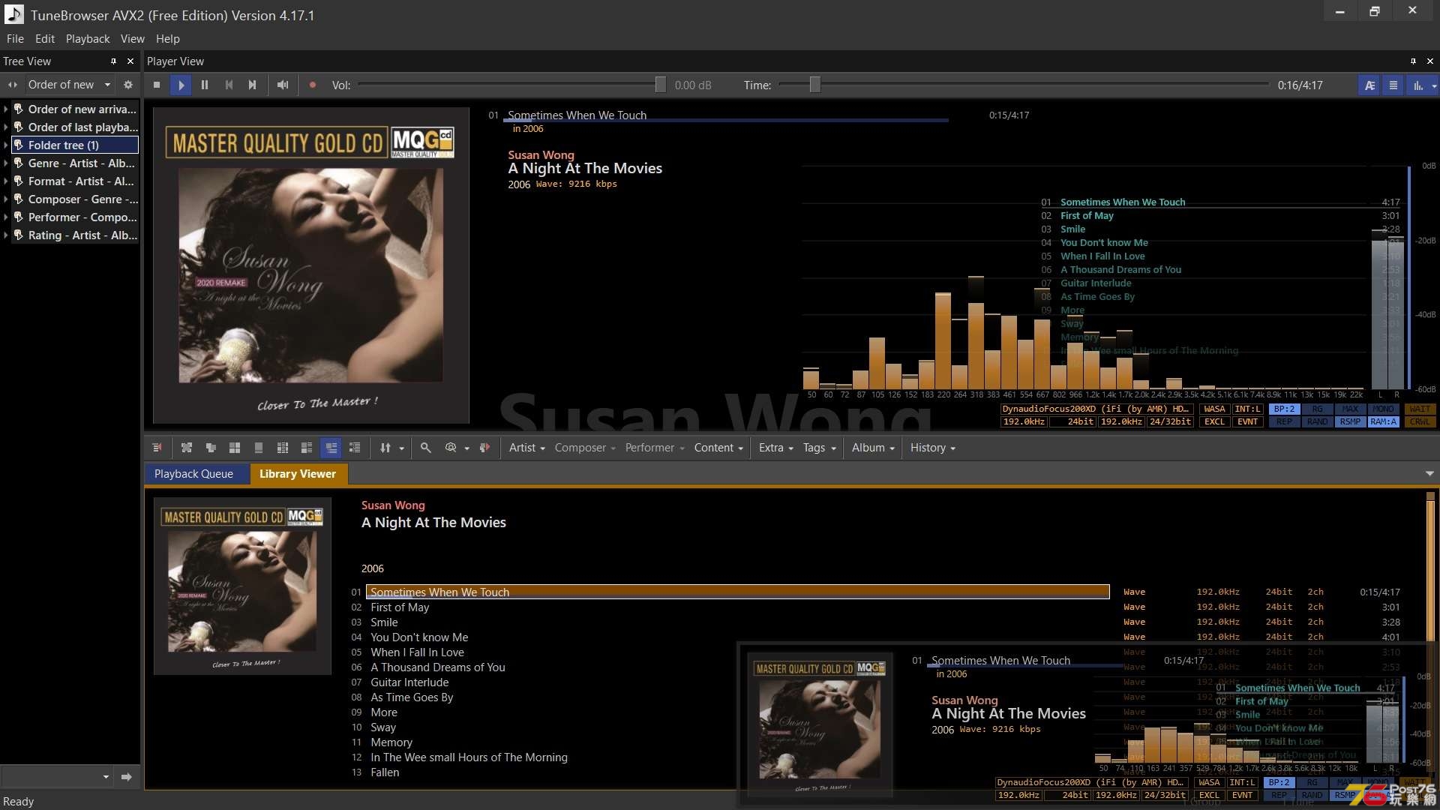
Task: Open the Extra dropdown
Action: pyautogui.click(x=775, y=448)
